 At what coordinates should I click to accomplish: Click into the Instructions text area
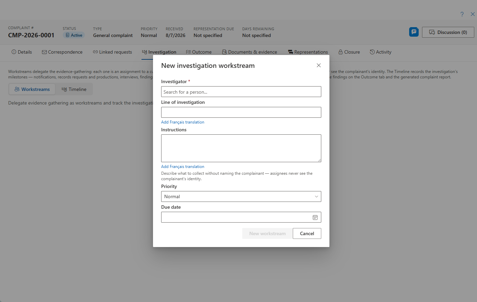click(241, 148)
